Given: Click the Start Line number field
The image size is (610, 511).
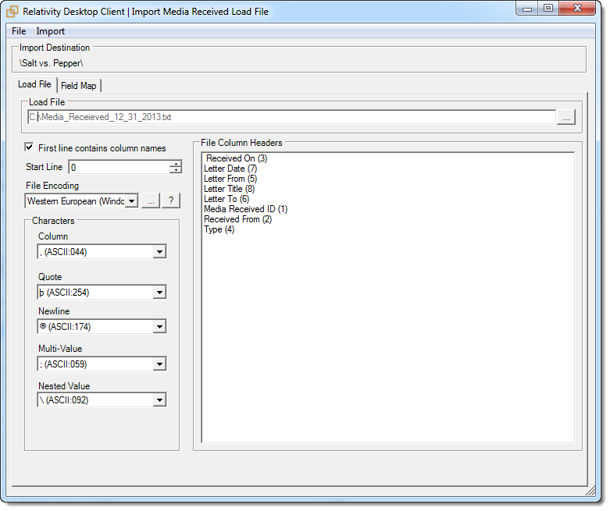Looking at the screenshot, I should coord(119,167).
